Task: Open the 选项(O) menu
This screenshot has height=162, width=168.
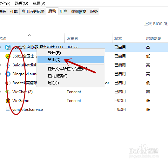Action: click(21, 3)
